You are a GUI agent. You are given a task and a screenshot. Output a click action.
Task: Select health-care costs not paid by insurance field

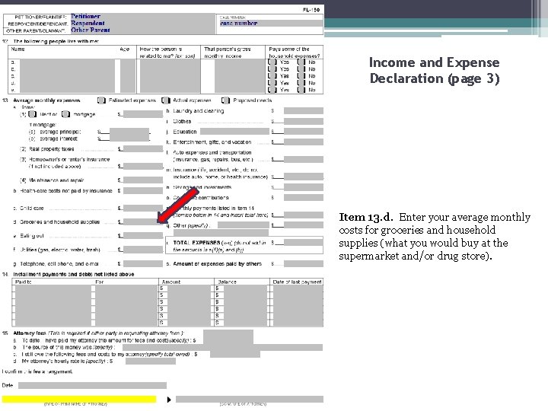(143, 191)
